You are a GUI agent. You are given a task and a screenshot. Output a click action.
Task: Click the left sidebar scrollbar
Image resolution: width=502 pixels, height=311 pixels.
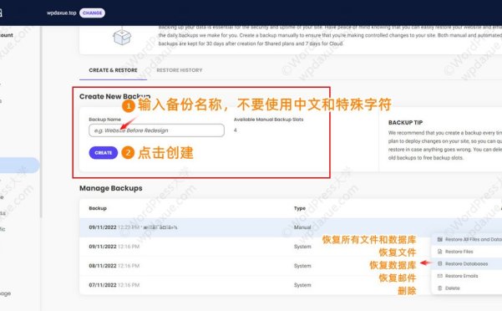(x=41, y=122)
